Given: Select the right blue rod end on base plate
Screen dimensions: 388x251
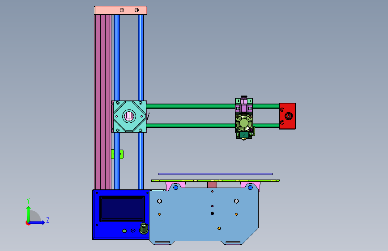Looking at the screenshot, I should 250,188.
